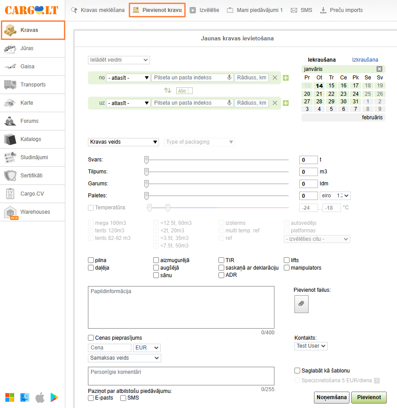Viewport: 397px width, 408px height.
Task: Open Mani piedāvājumi tab
Action: (255, 10)
